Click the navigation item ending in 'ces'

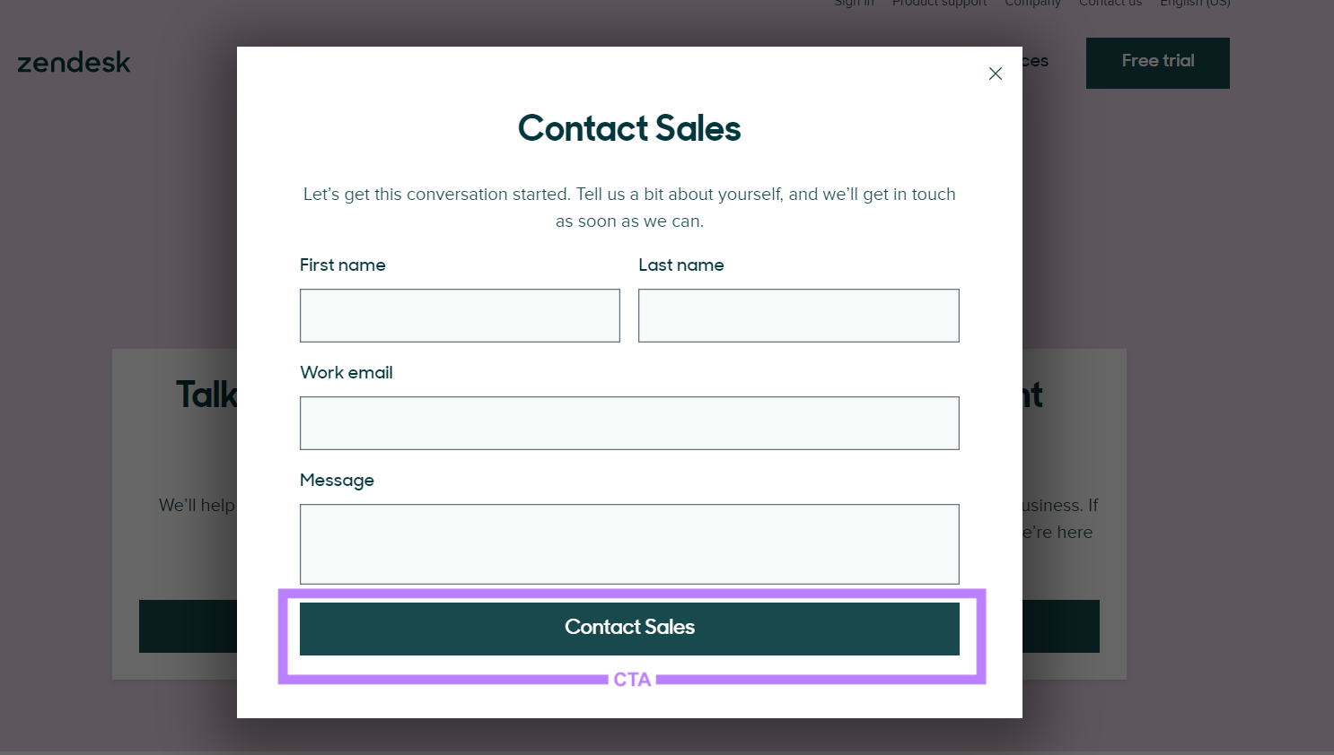[x=1034, y=61]
